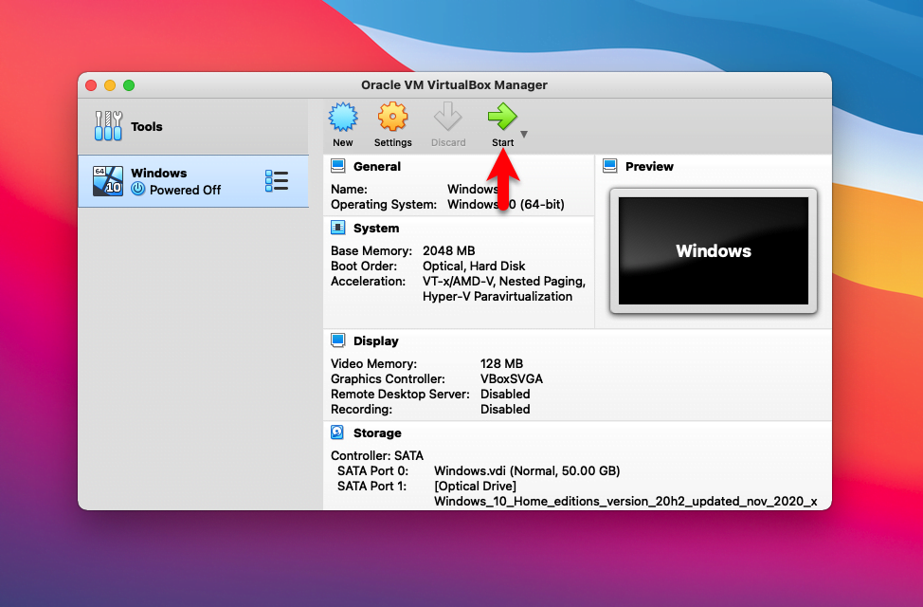Select the 'Hyper-V Paravirtualization' text
The width and height of the screenshot is (923, 607).
pos(498,297)
